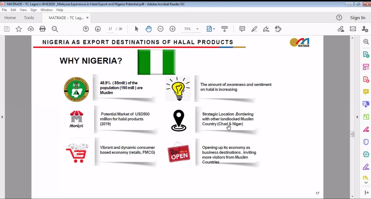
Task: Close the MATRADE document tab
Action: [x=87, y=18]
